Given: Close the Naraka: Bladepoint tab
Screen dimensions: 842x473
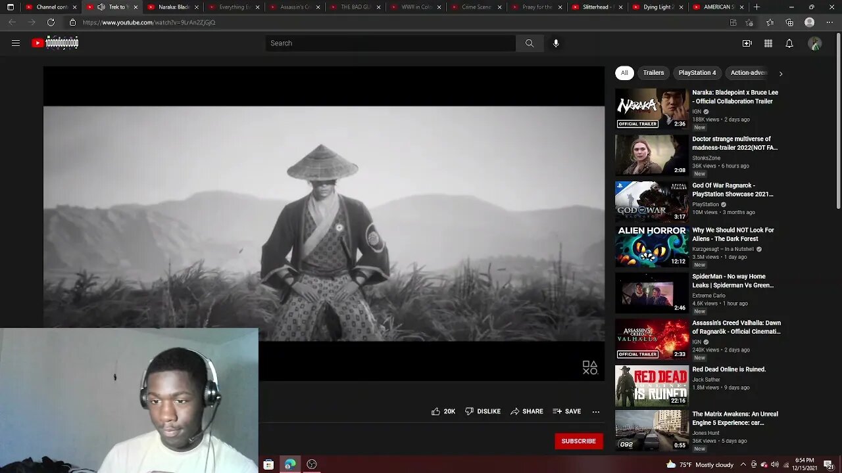Looking at the screenshot, I should point(196,7).
